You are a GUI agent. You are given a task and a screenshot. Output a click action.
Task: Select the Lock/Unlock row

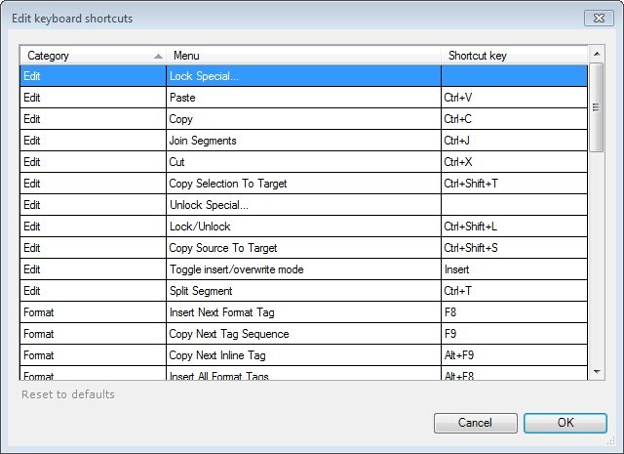pos(303,227)
